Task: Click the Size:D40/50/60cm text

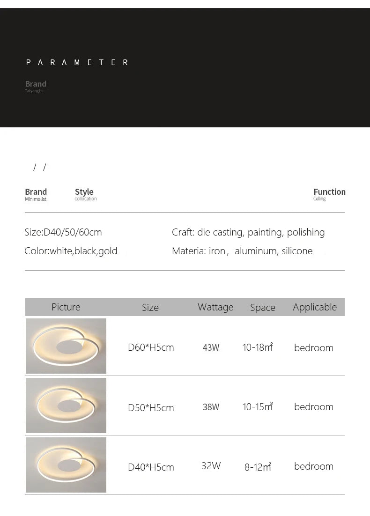Action: click(63, 232)
